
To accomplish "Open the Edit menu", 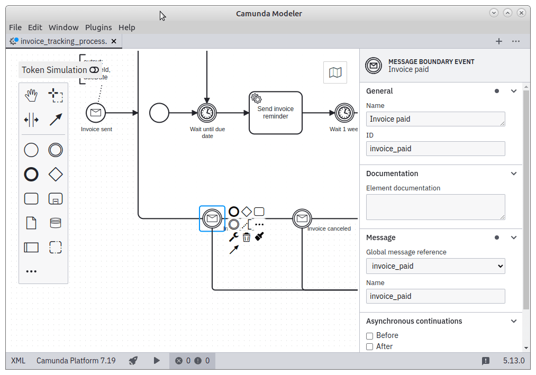I will (x=35, y=28).
